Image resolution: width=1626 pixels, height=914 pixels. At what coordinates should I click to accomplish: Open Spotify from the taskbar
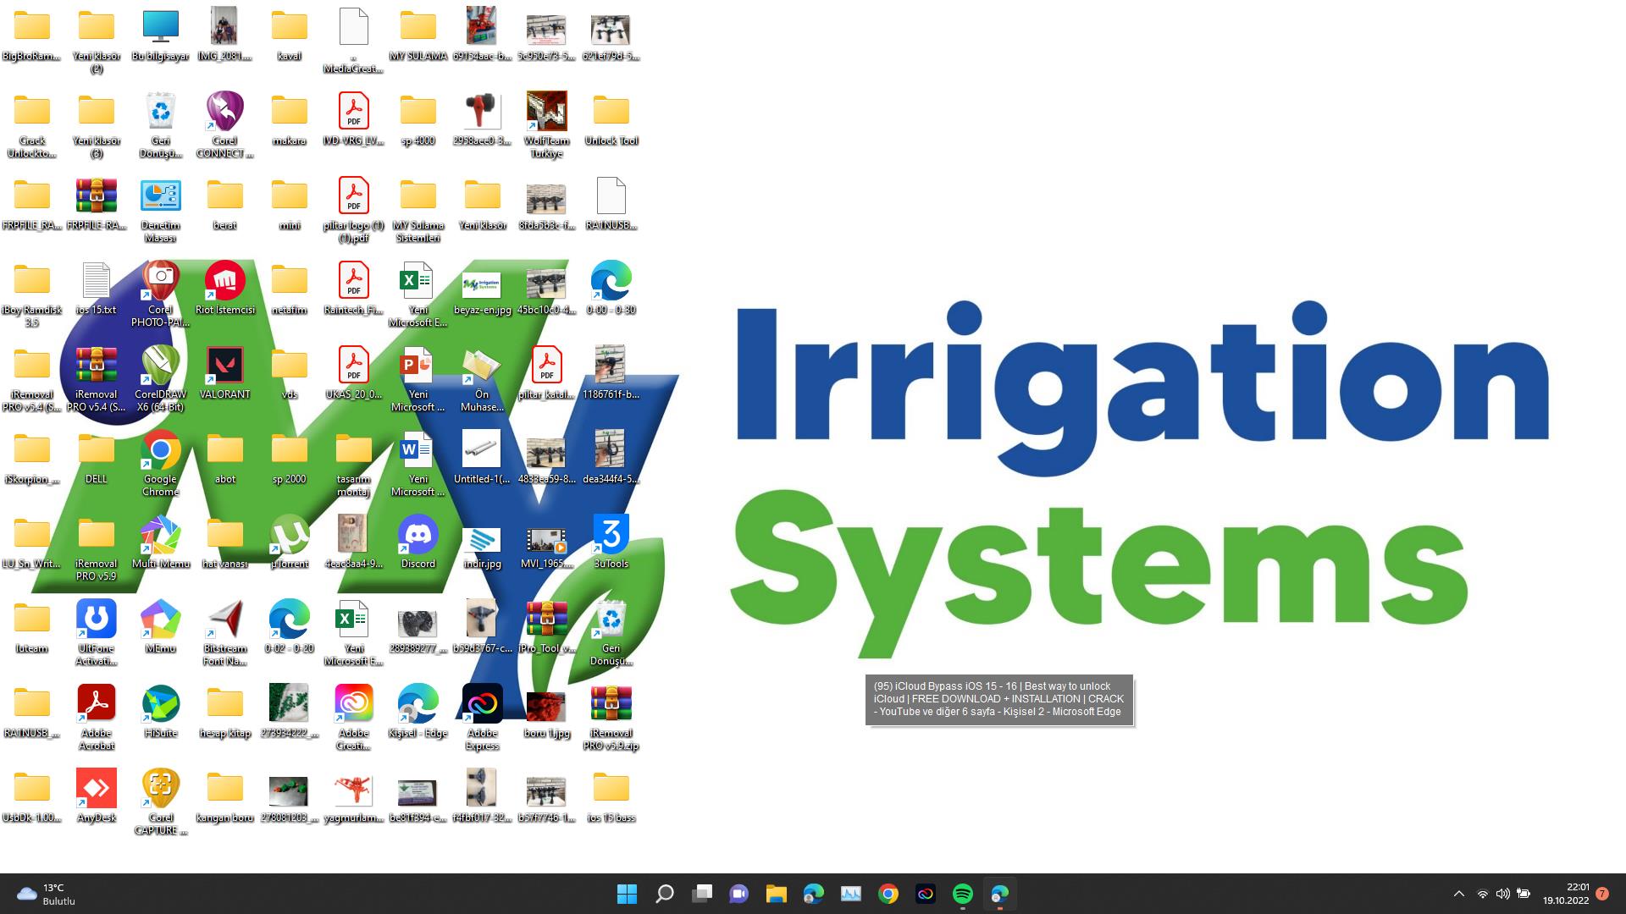tap(962, 894)
